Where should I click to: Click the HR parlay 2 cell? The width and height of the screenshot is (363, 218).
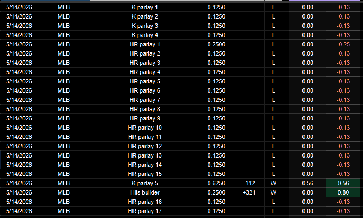coord(144,53)
